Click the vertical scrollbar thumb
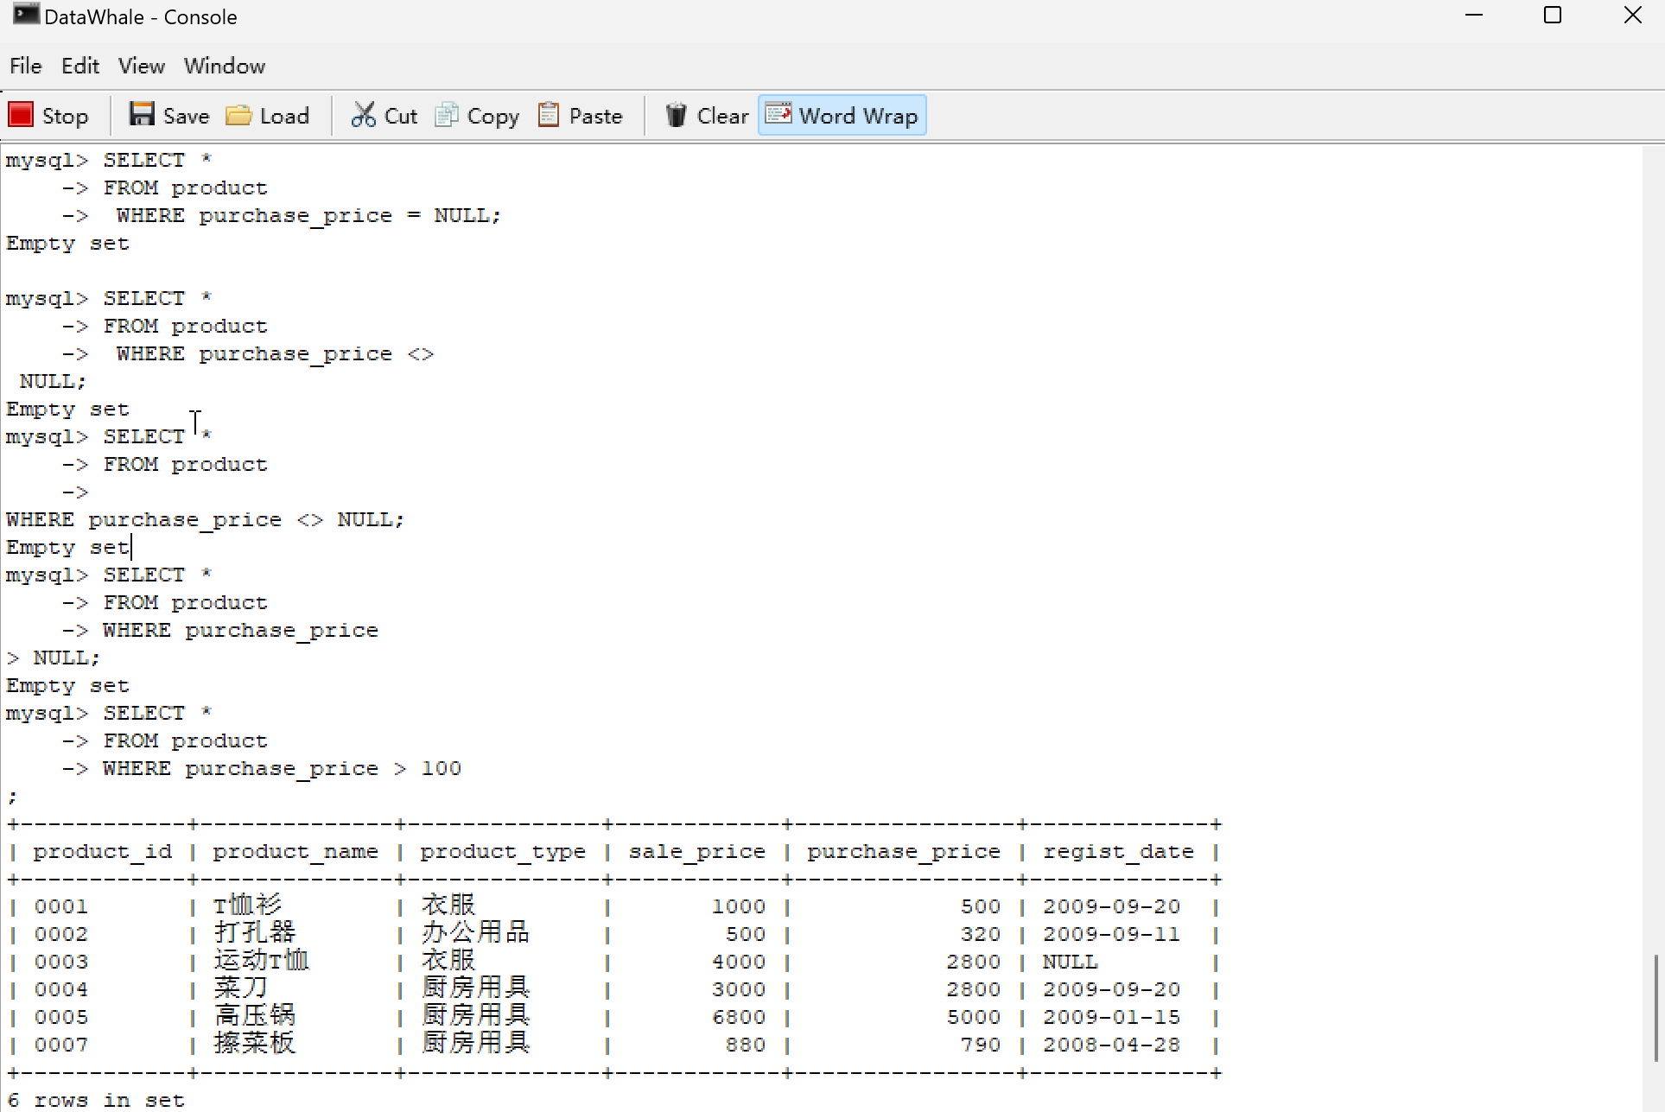 (x=1655, y=1007)
